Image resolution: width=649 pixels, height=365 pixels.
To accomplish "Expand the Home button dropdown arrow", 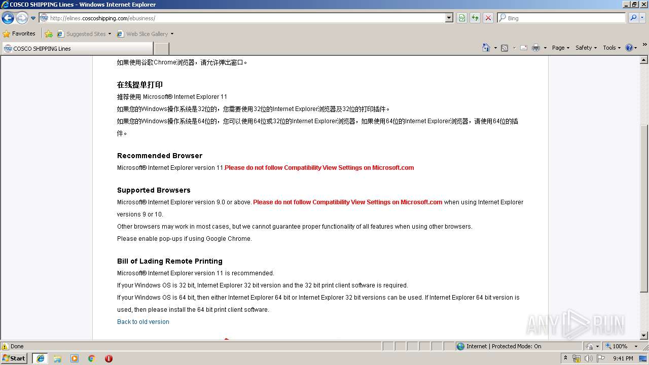I will click(x=495, y=48).
